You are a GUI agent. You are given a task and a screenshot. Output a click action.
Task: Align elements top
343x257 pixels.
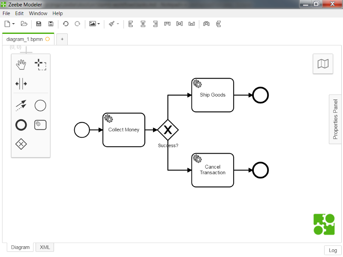point(167,24)
